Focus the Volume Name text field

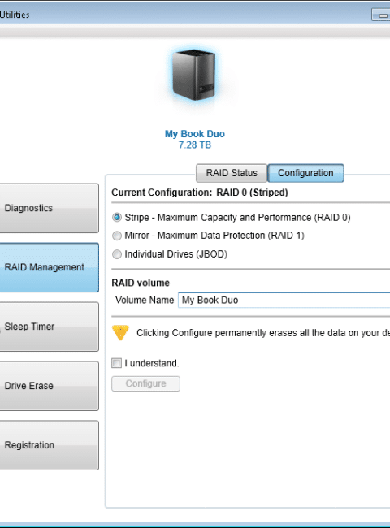point(284,300)
